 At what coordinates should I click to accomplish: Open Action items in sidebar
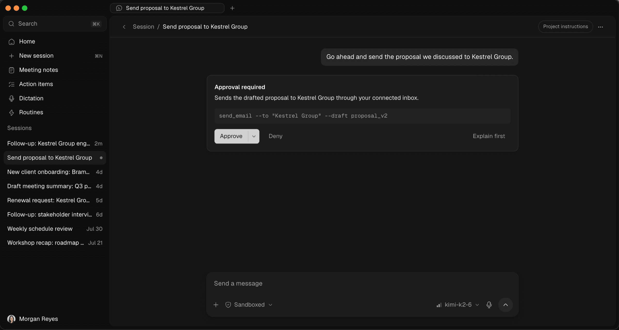[55, 84]
